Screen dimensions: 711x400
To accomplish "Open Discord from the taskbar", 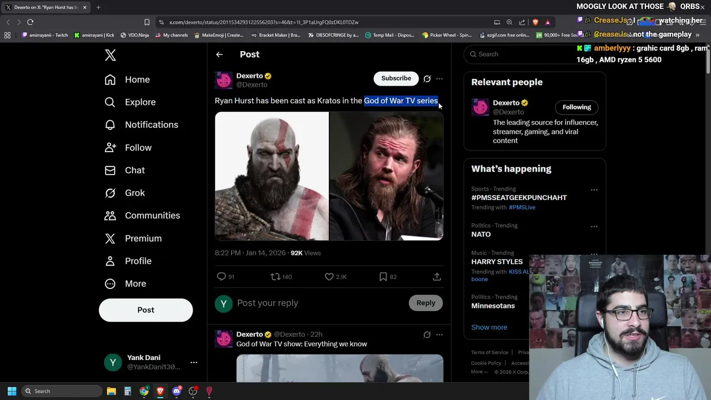I will [x=177, y=391].
